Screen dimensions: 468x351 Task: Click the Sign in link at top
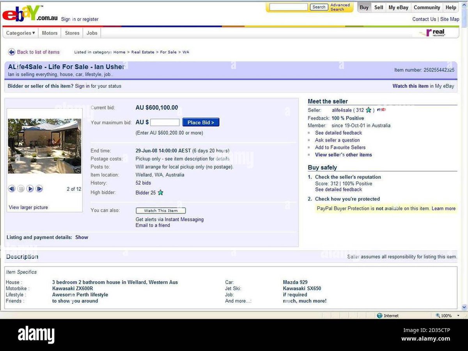tap(68, 19)
